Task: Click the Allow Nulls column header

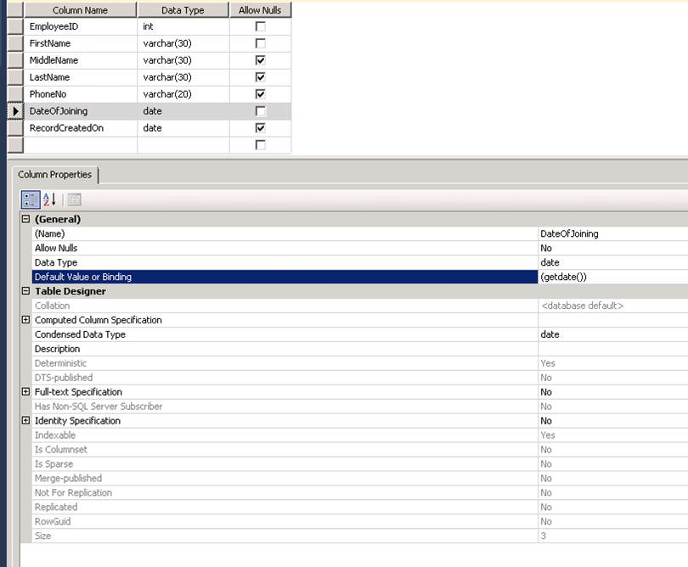Action: [259, 9]
